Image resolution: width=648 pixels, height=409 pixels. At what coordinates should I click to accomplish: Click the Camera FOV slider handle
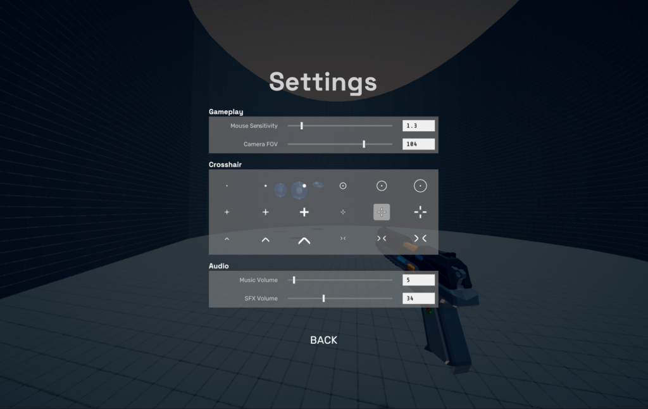click(364, 144)
